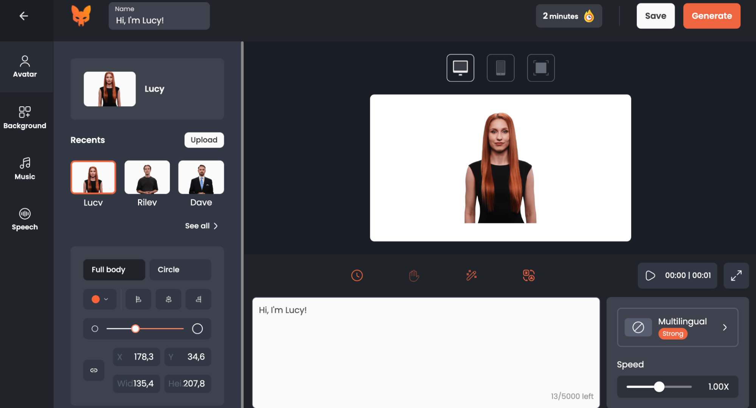The height and width of the screenshot is (408, 756).
Task: Select the Lucy avatar thumbnail in Recents
Action: [93, 177]
